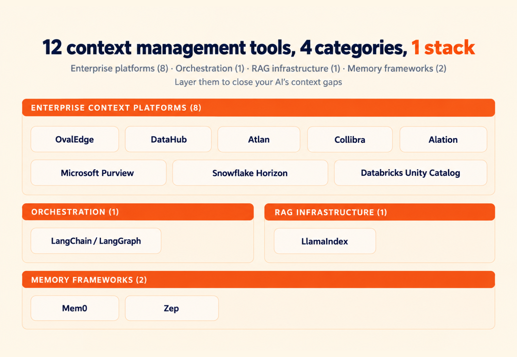Viewport: 517px width, 357px height.
Task: Click '4 categories,' in the heading
Action: coord(354,47)
